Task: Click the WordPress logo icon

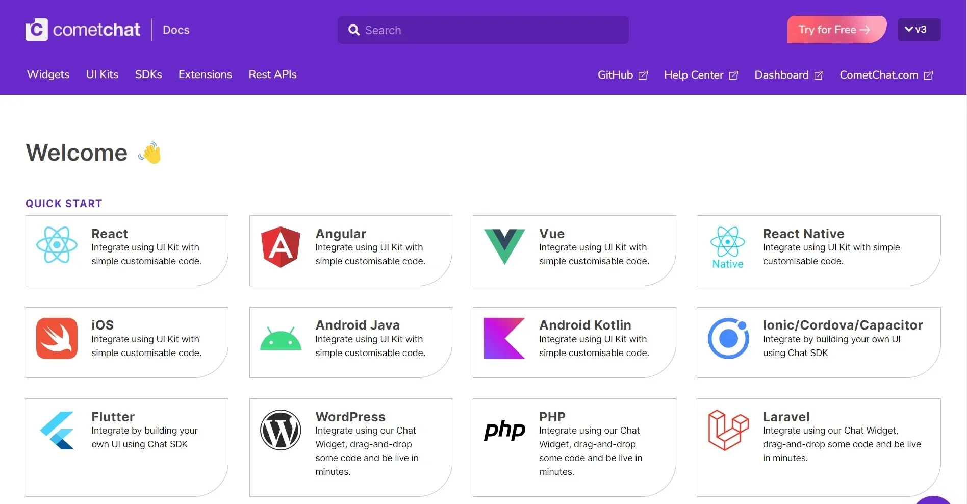Action: click(280, 430)
